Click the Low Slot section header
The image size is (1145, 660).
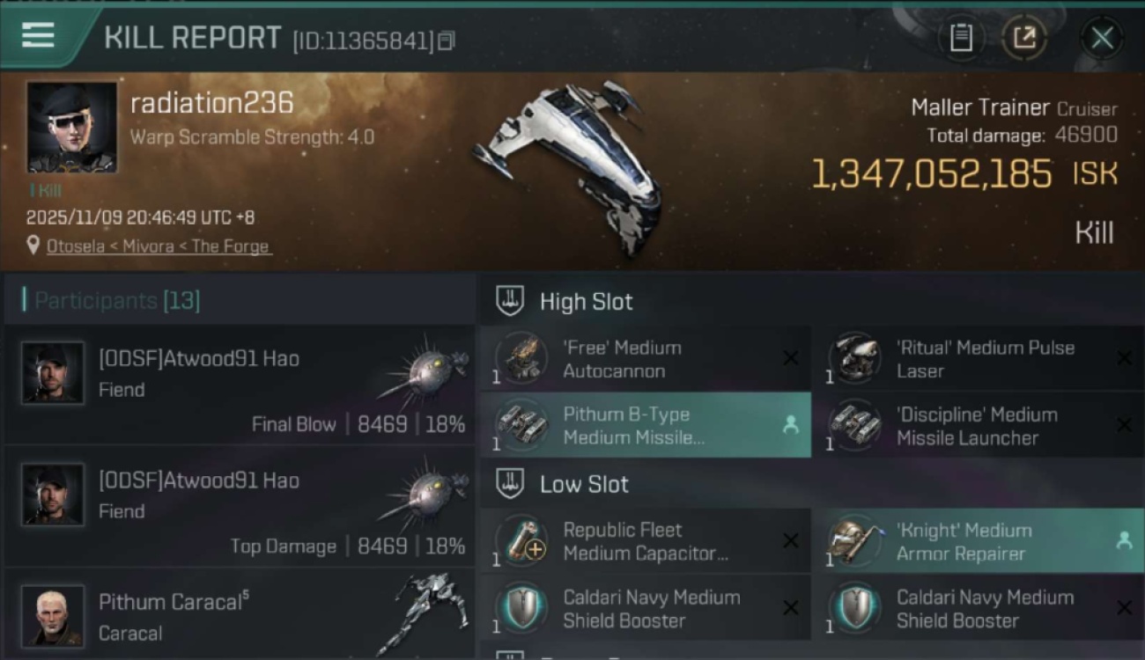coord(584,484)
